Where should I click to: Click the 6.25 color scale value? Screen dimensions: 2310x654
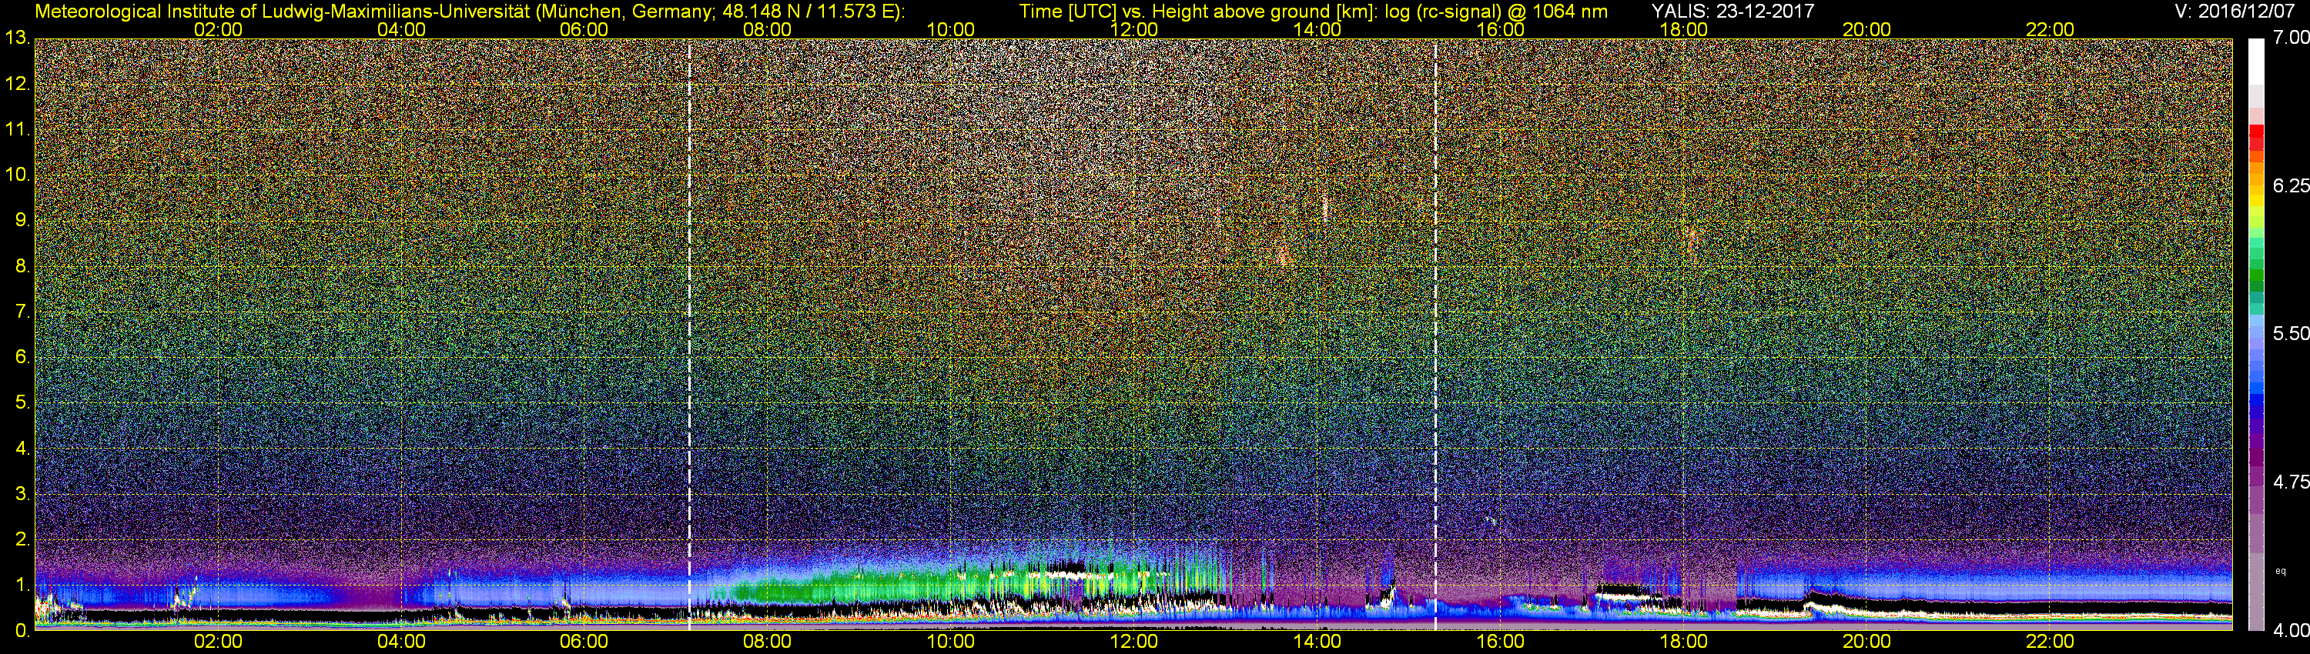(x=2290, y=185)
